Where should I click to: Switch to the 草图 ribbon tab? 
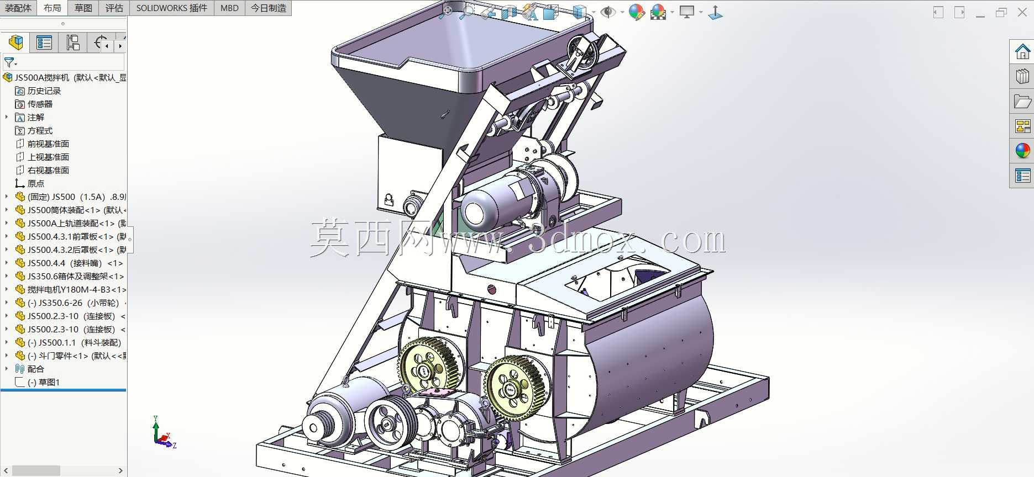pyautogui.click(x=83, y=8)
